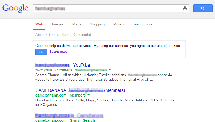Focus the Google search input field
The width and height of the screenshot is (215, 122).
click(x=111, y=8)
